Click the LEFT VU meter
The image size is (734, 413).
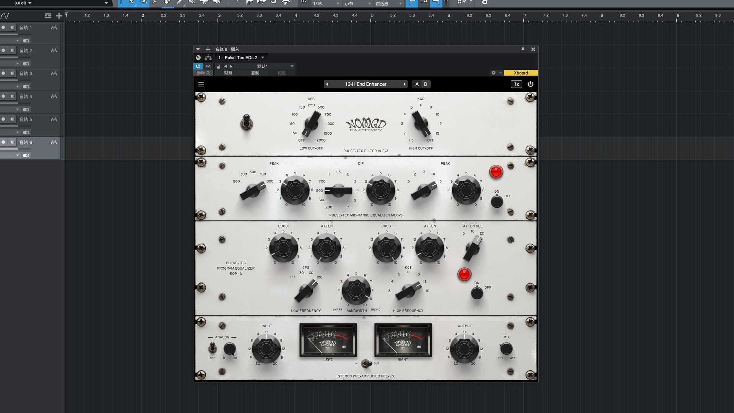328,340
